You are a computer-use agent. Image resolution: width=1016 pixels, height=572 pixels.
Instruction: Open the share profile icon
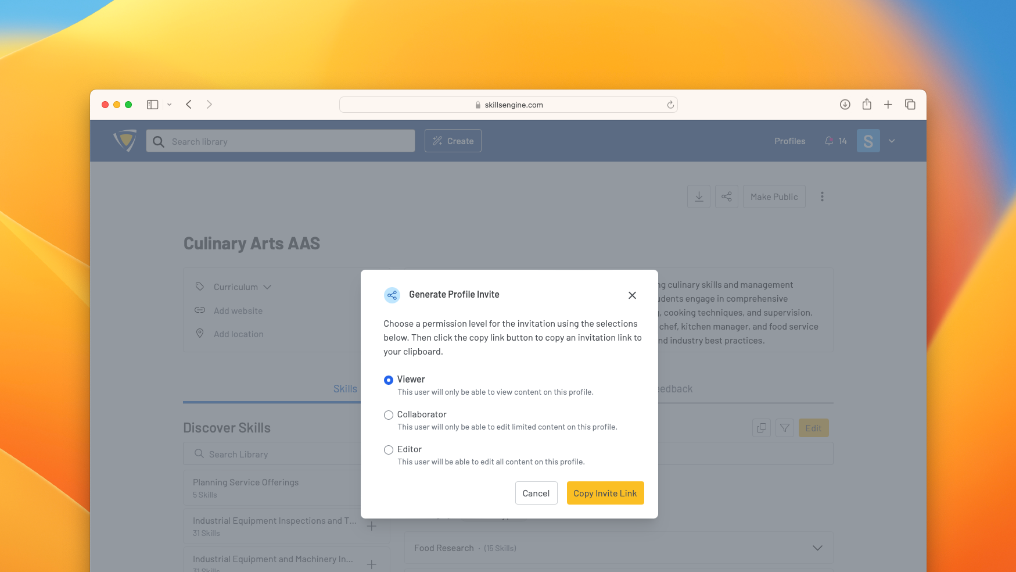pyautogui.click(x=726, y=196)
